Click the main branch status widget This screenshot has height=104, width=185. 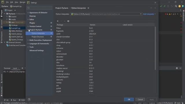click(x=177, y=103)
